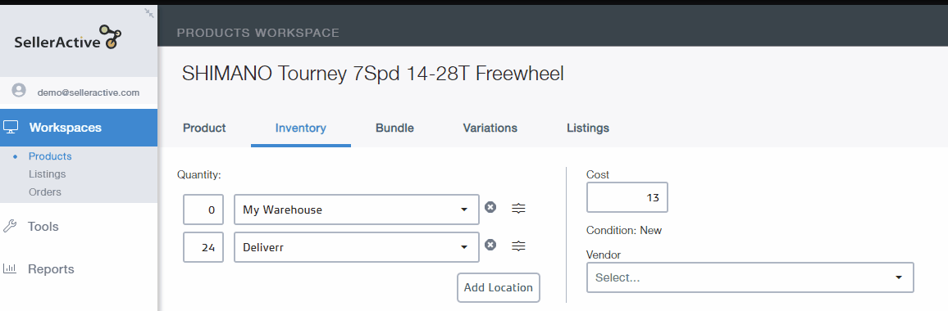The image size is (948, 311).
Task: Collapse the sidebar using the top corner arrows icon
Action: click(x=149, y=12)
